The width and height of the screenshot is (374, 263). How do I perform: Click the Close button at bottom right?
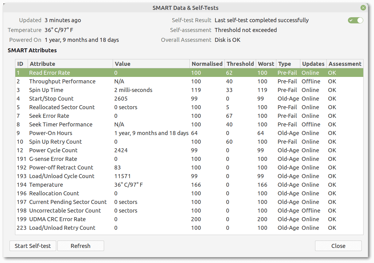(338, 246)
